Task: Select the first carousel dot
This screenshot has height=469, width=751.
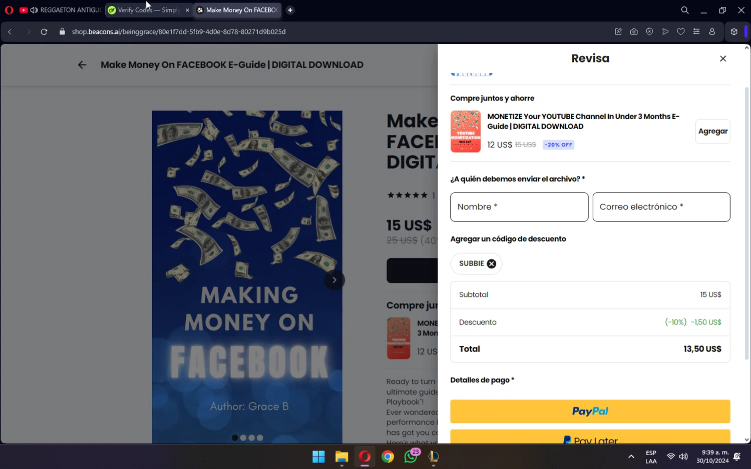Action: point(235,438)
